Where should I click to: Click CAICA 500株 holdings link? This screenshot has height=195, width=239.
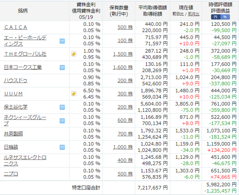point(125,27)
